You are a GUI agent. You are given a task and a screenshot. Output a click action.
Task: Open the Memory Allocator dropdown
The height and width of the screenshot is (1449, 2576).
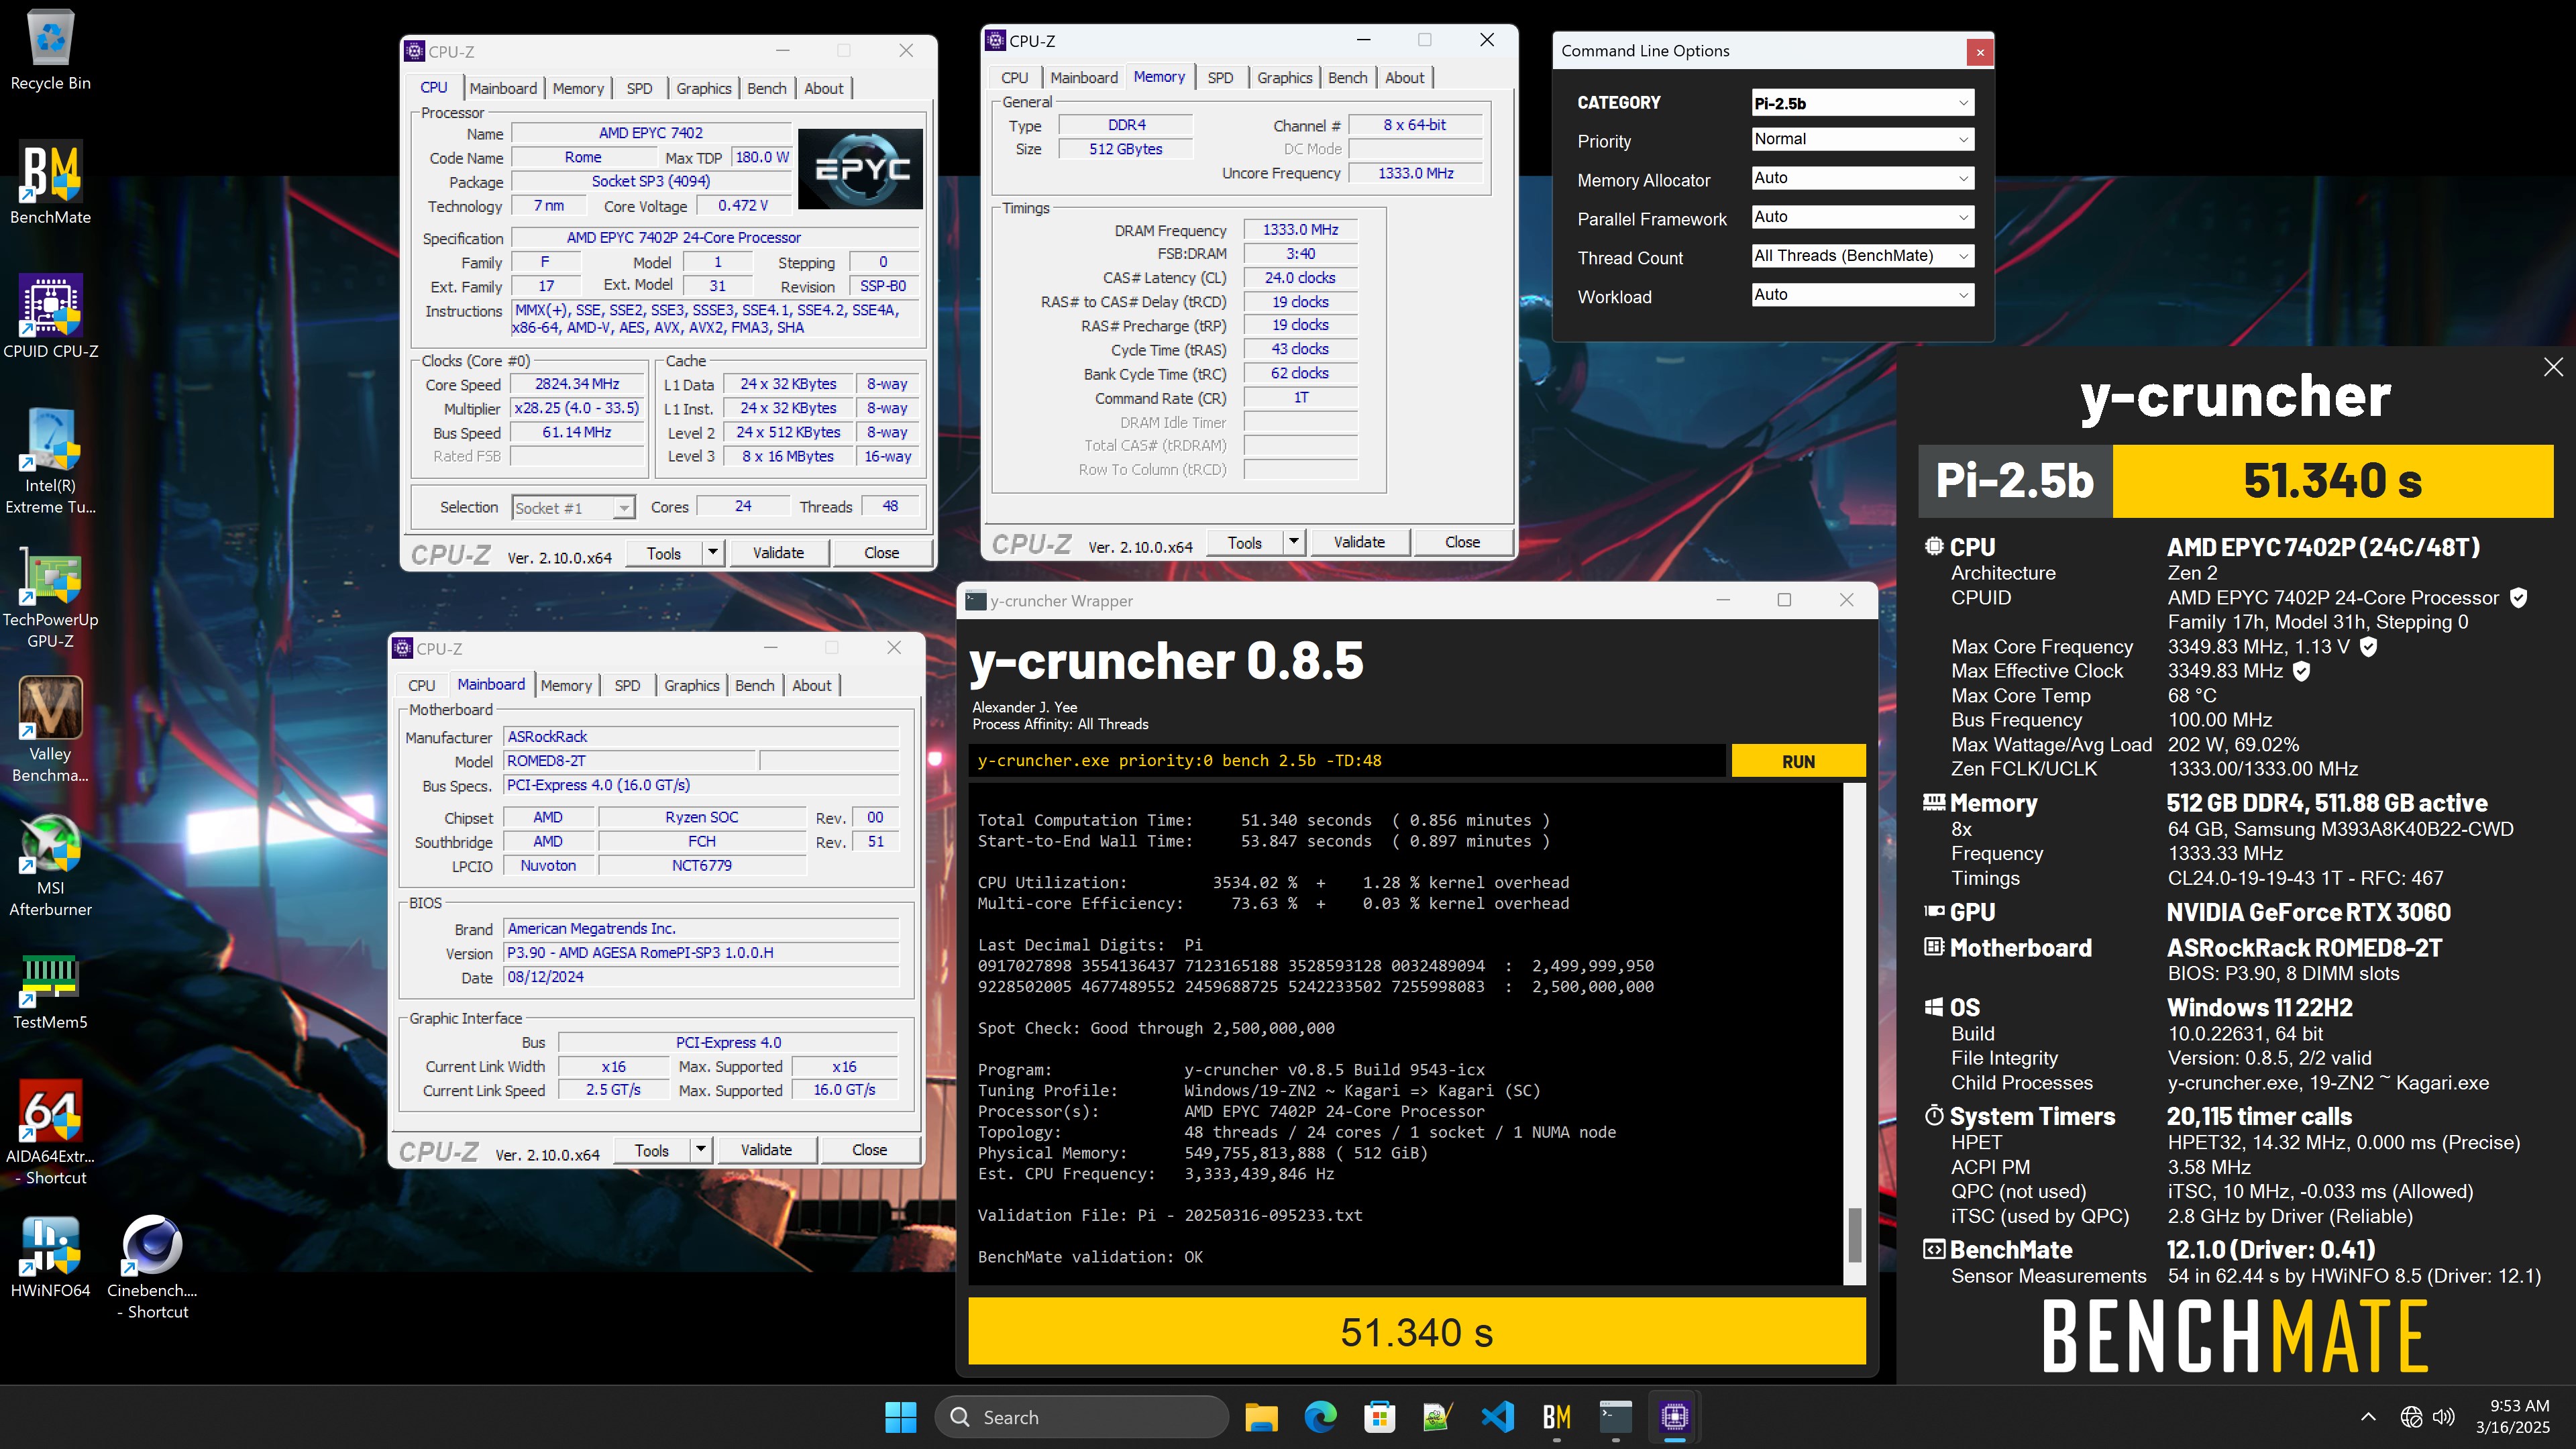point(1862,178)
